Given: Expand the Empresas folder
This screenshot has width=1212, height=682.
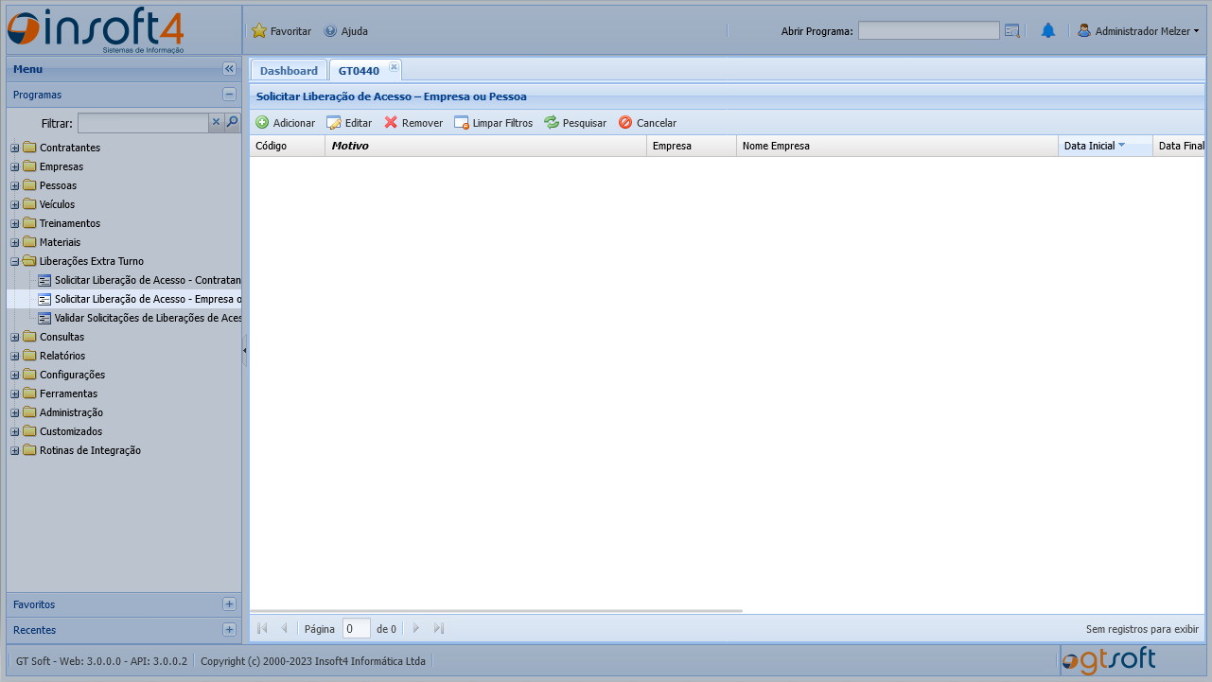Looking at the screenshot, I should click(x=15, y=166).
